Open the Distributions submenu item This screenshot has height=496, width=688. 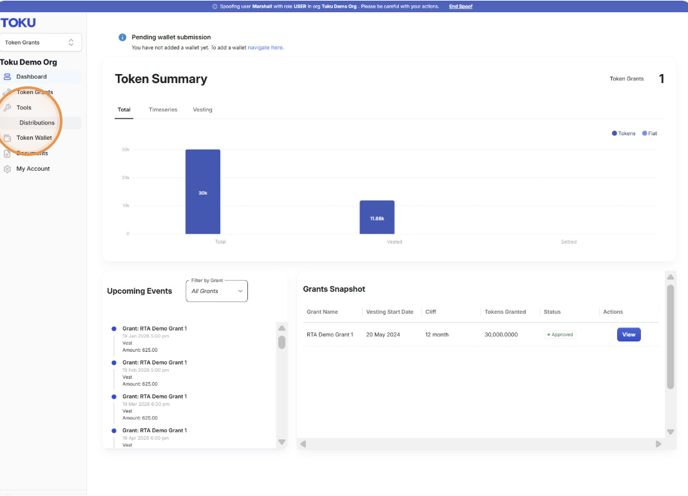(x=37, y=123)
